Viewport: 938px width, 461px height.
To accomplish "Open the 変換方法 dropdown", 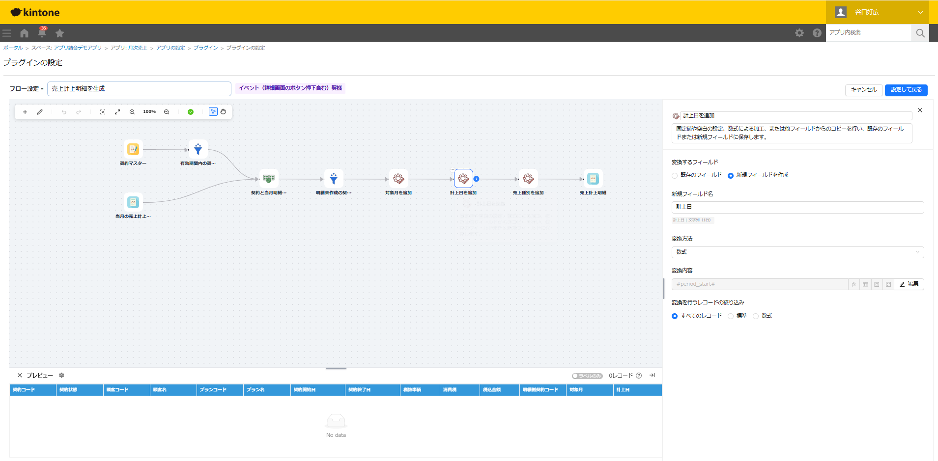I will pyautogui.click(x=797, y=252).
